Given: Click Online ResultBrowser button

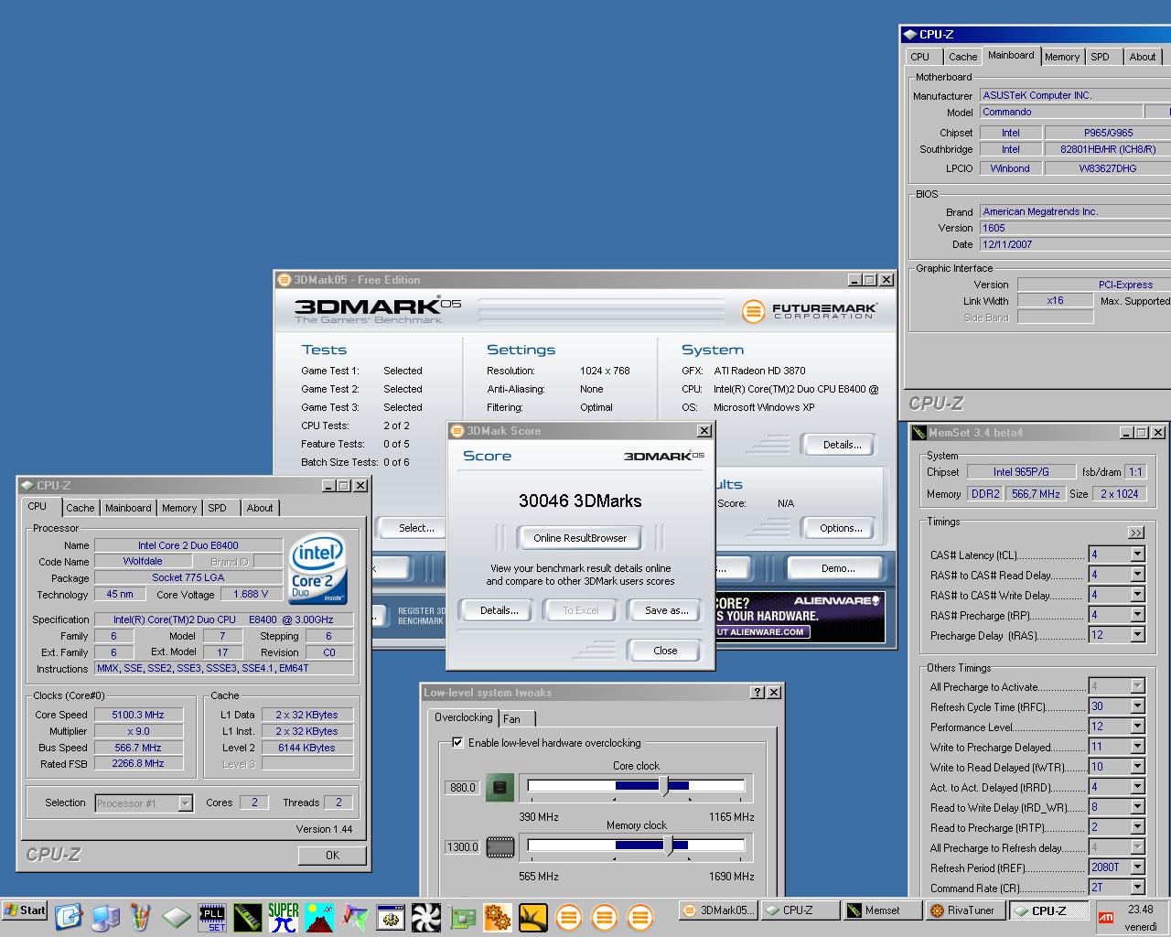Looking at the screenshot, I should (x=580, y=538).
